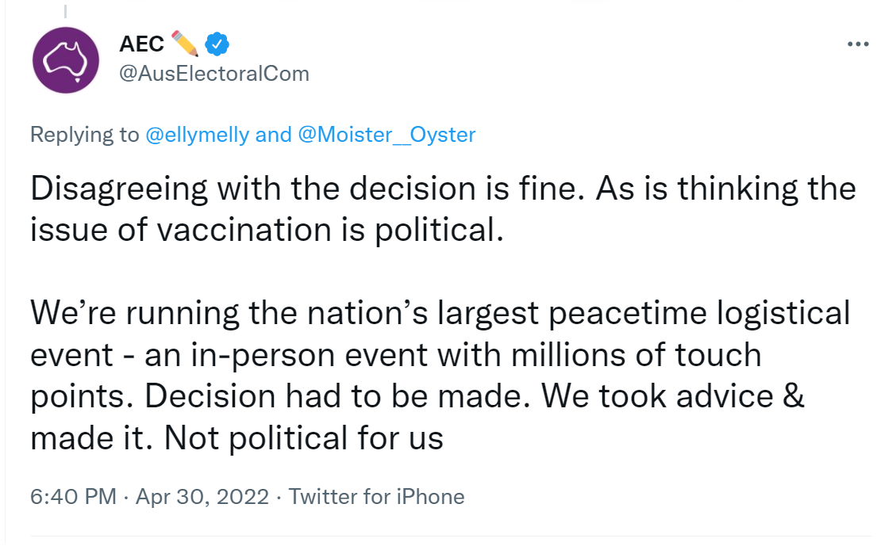Screen dimensions: 896x546
Task: Visit the @ellymelly mention link
Action: coord(198,135)
